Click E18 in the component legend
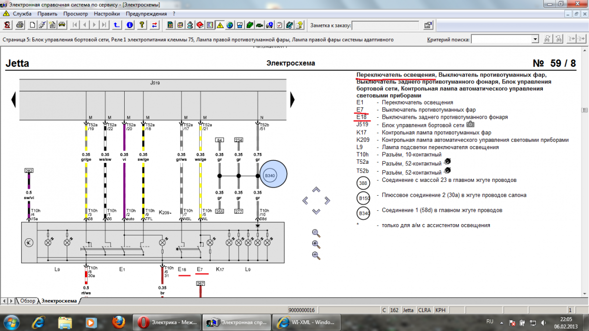 tap(362, 117)
